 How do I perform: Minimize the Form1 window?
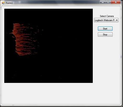103,2
